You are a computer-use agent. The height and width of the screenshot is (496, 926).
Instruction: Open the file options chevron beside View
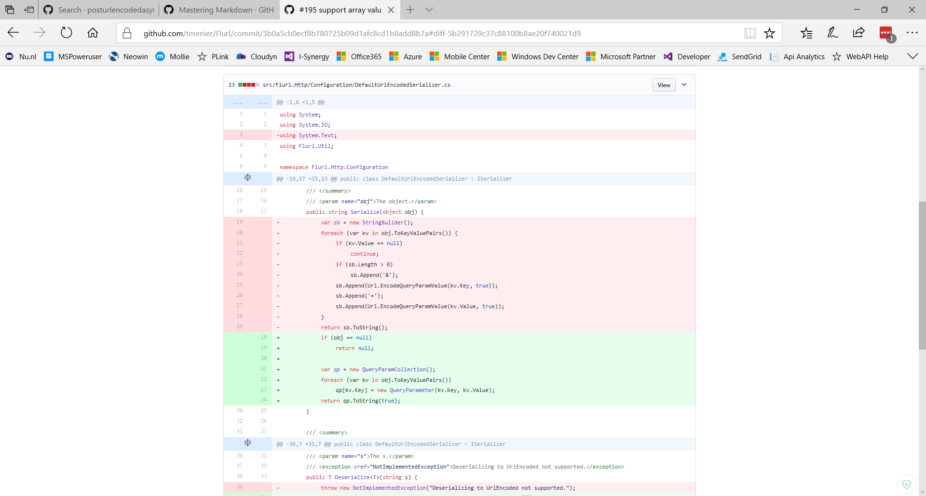coord(684,85)
